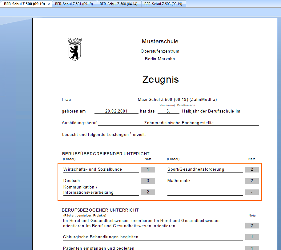Switch to BER-Schul Z 501 (09.19) tab
Screen dimensions: 281x250
pyautogui.click(x=74, y=4)
